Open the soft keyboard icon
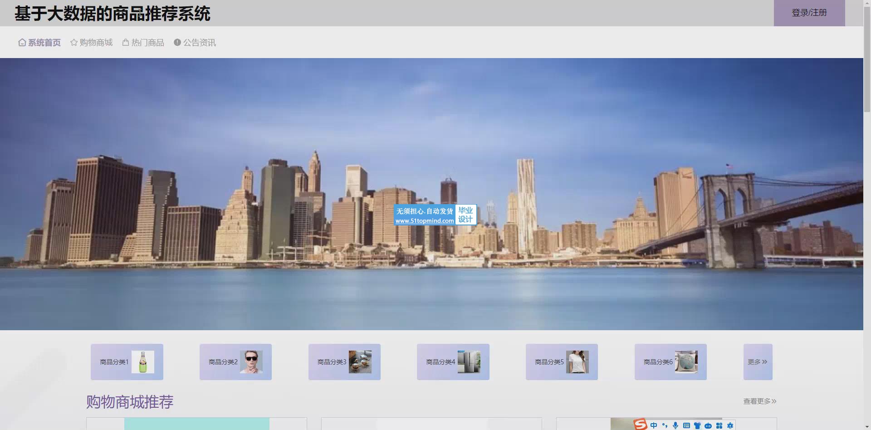The image size is (871, 430). [x=686, y=425]
